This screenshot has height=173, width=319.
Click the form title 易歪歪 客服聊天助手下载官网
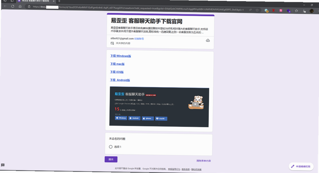pos(146,21)
